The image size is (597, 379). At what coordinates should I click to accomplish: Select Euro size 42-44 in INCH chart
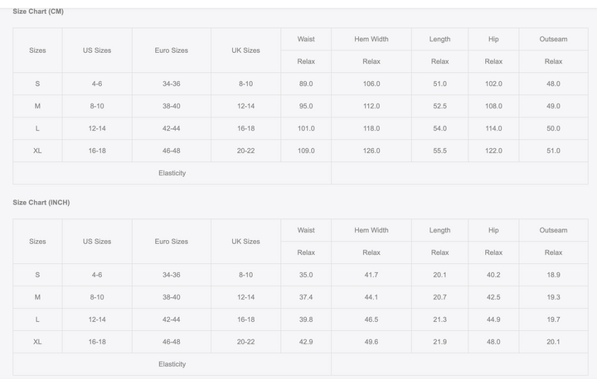pos(172,319)
